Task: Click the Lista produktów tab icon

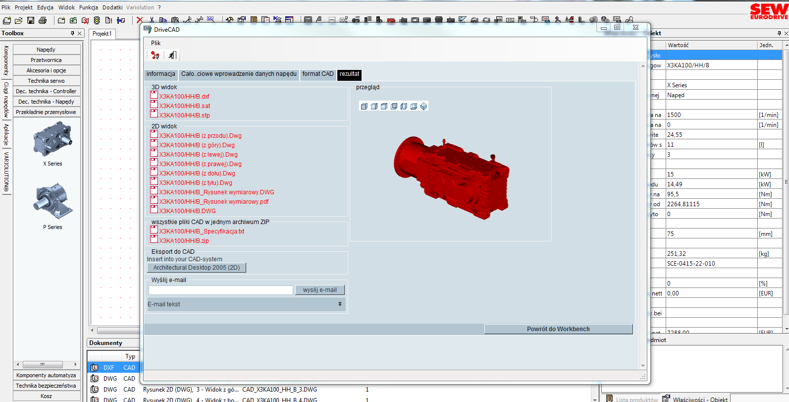Action: pos(610,399)
